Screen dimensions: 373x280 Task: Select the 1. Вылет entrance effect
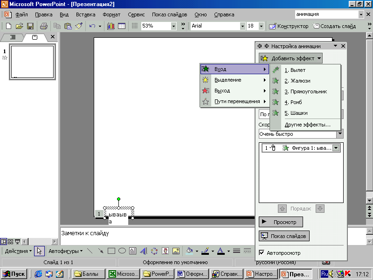coord(305,70)
